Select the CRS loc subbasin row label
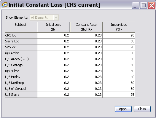 tap(21, 35)
